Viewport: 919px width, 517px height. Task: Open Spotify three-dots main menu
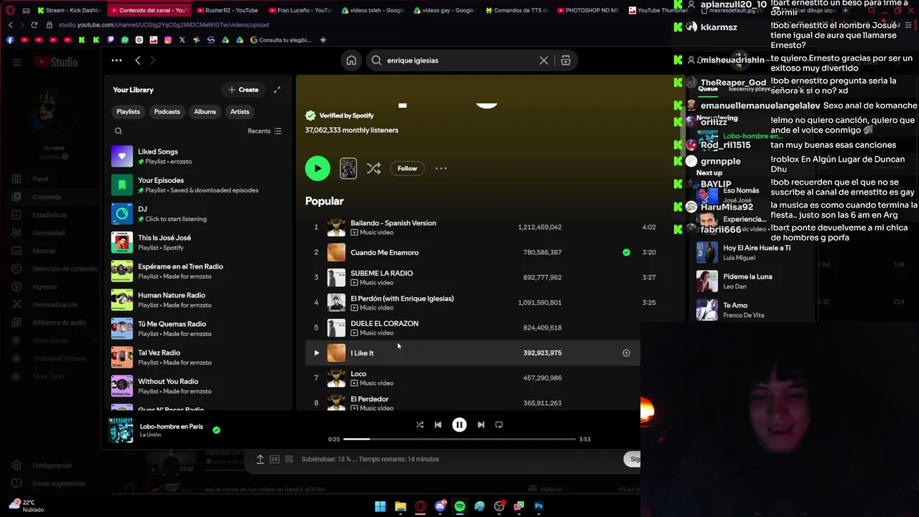pyautogui.click(x=116, y=60)
